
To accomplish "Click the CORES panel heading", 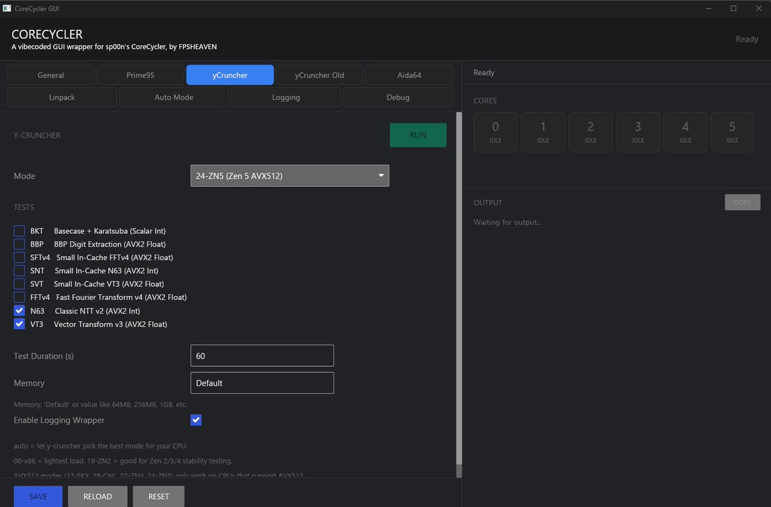I will pos(485,101).
